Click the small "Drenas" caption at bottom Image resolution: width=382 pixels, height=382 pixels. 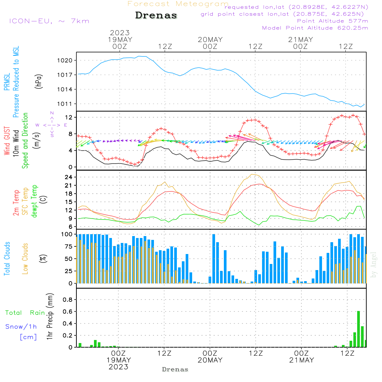click(x=175, y=369)
